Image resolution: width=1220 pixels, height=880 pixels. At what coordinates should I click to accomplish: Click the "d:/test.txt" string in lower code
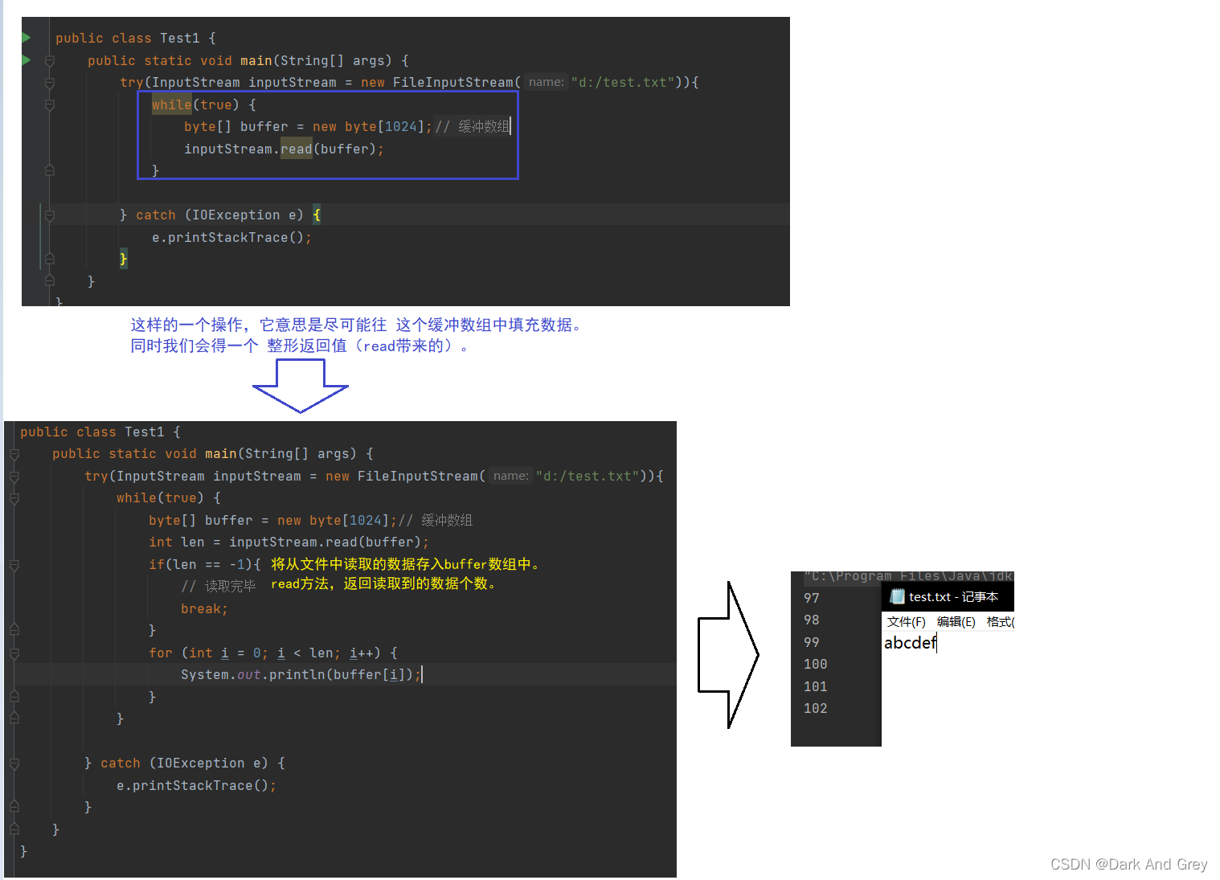587,477
